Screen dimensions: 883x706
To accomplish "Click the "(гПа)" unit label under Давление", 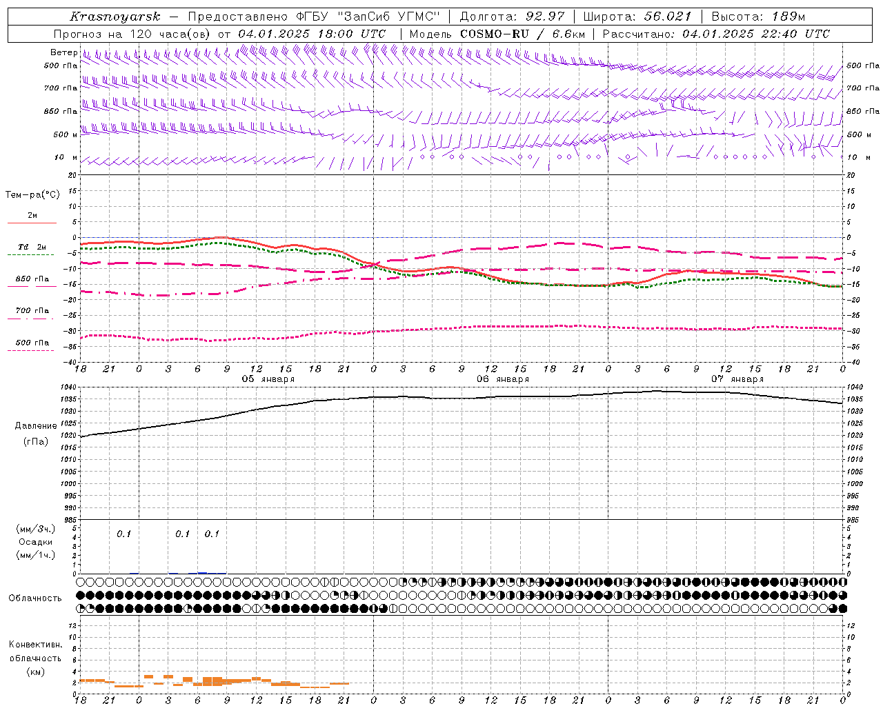I will (x=36, y=442).
